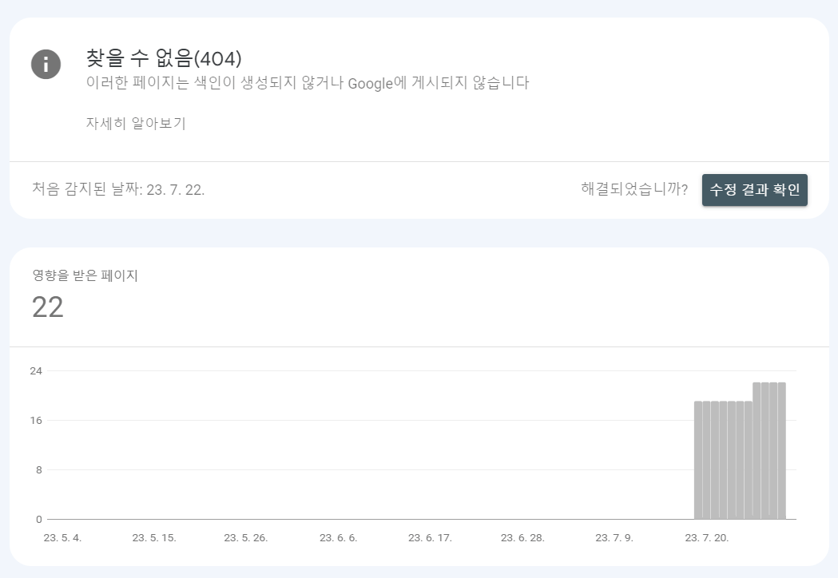Click the 23. 7. 20. axis date label

pyautogui.click(x=706, y=538)
